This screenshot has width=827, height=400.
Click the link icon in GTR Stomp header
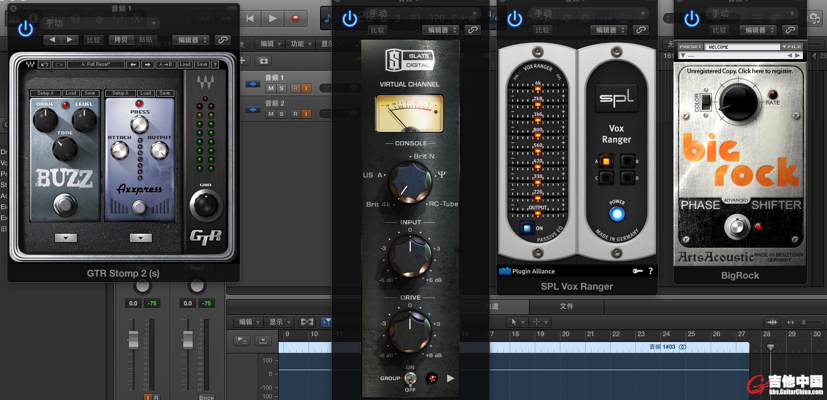click(223, 40)
